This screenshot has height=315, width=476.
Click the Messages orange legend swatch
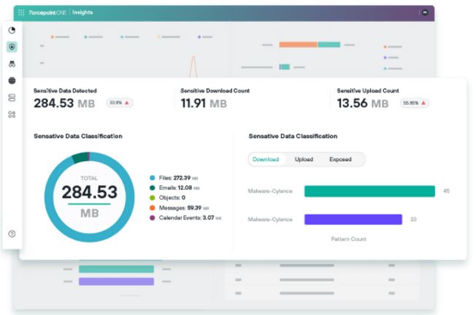(x=152, y=208)
